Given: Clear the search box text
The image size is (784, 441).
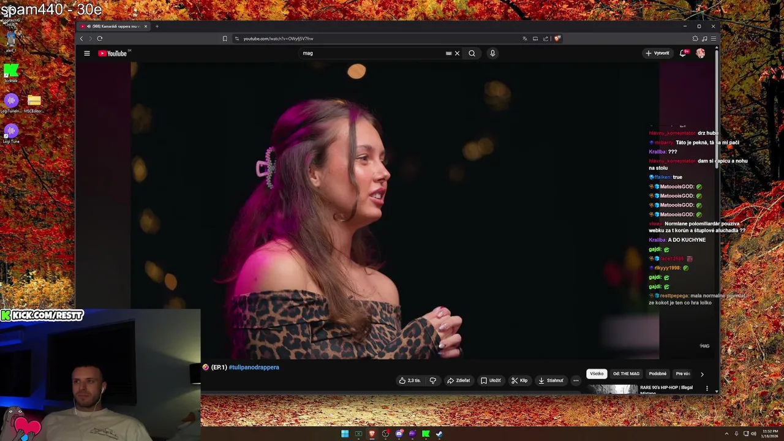Looking at the screenshot, I should coord(457,53).
